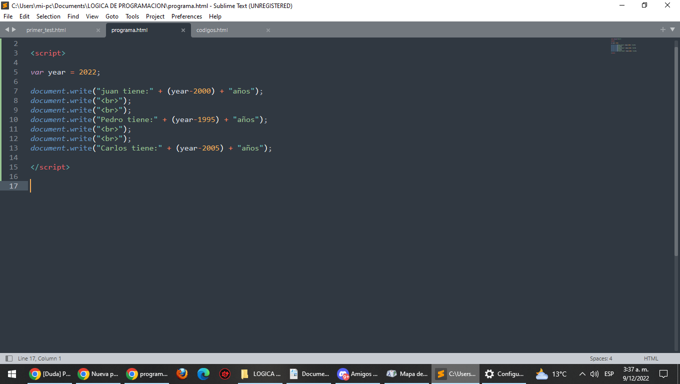Click line number 13 in the gutter
680x384 pixels.
tap(13, 148)
